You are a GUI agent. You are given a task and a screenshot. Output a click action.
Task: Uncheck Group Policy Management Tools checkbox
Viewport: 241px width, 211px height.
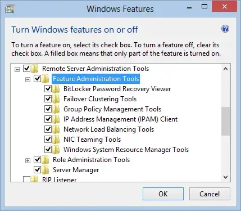tap(48, 109)
